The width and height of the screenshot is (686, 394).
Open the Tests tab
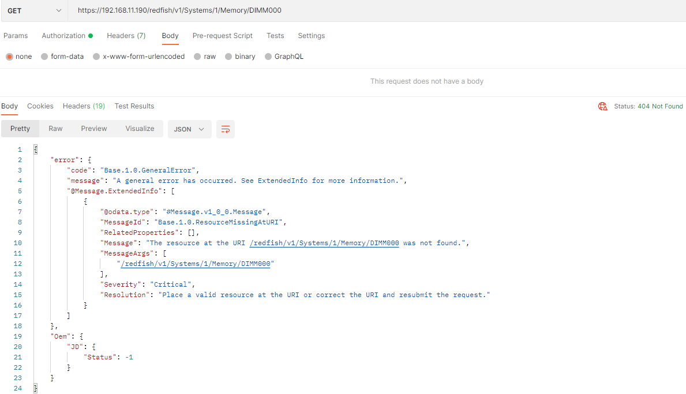point(275,36)
